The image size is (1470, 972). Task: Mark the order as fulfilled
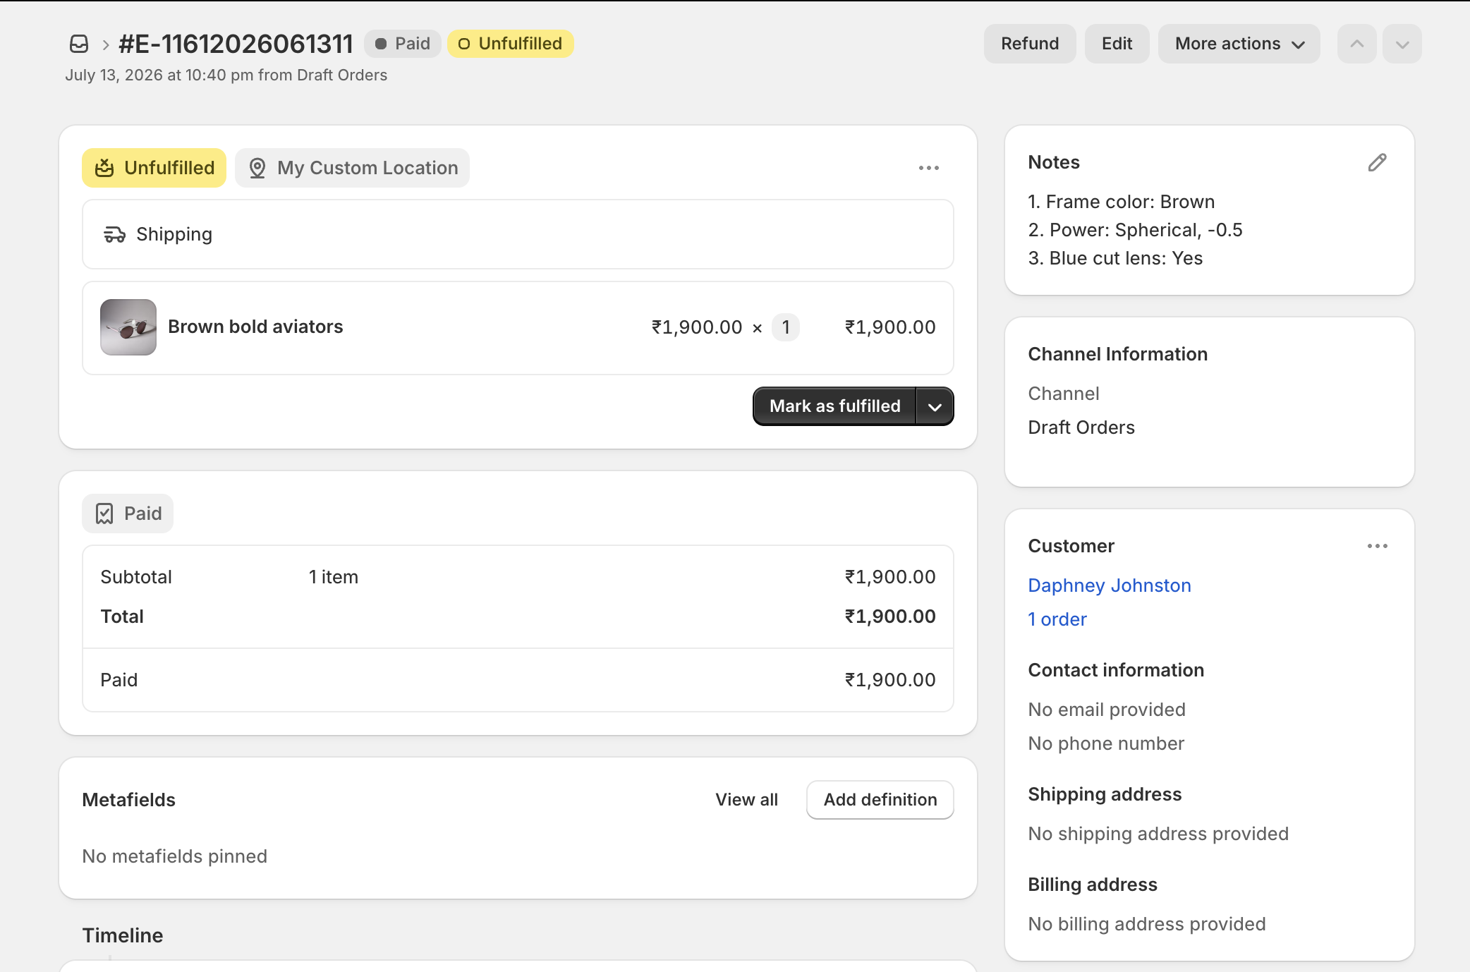[x=834, y=406]
